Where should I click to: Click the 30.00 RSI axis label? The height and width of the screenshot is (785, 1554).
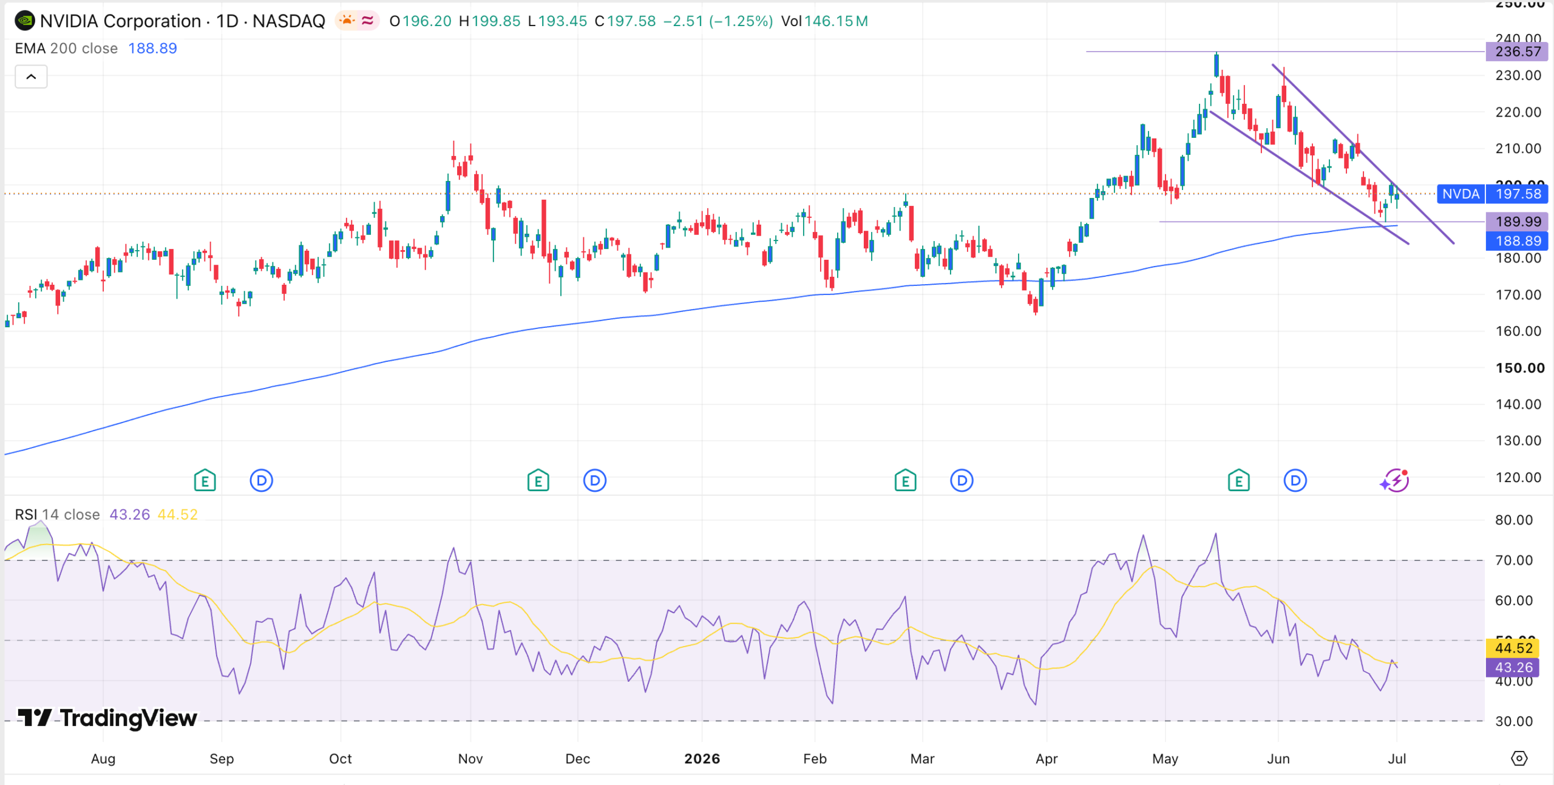tap(1514, 721)
